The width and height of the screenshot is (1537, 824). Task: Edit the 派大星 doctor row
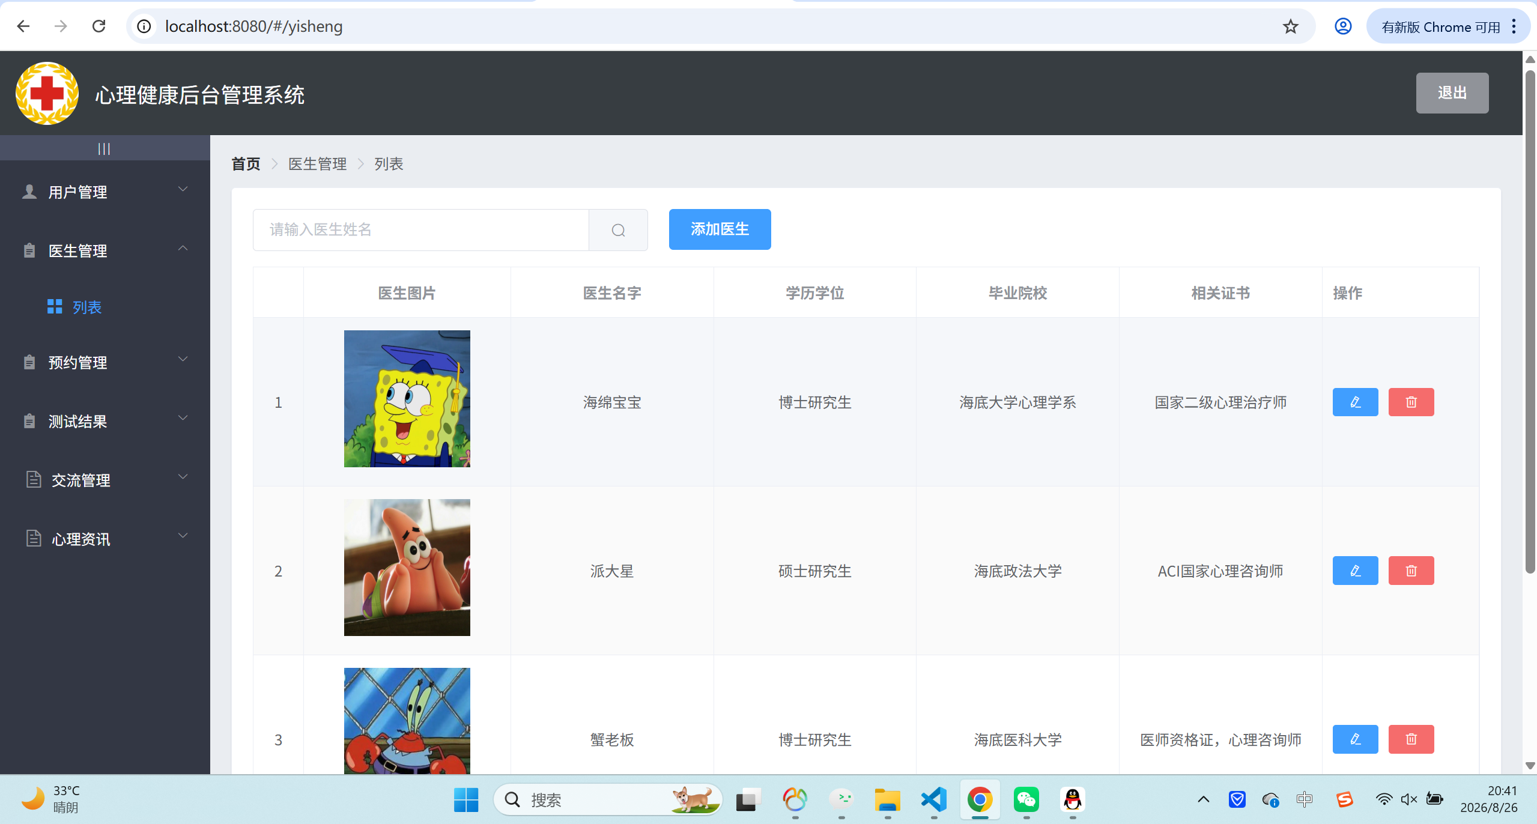(1355, 571)
